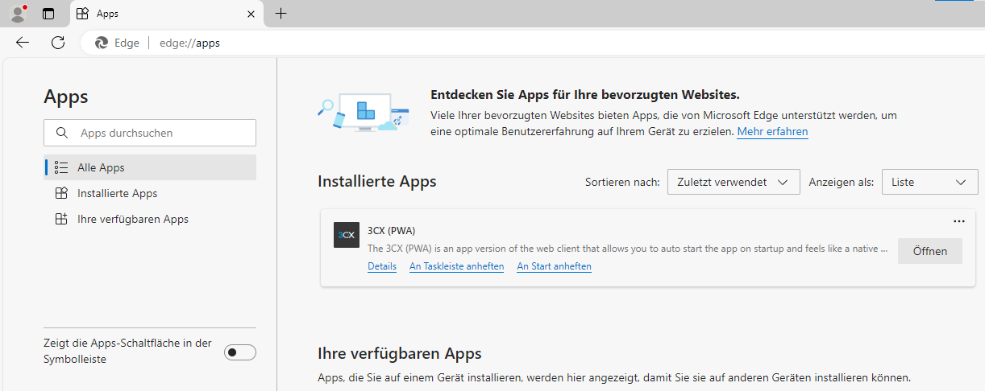Click the 3CX app logo icon
This screenshot has height=391, width=985.
(x=347, y=235)
